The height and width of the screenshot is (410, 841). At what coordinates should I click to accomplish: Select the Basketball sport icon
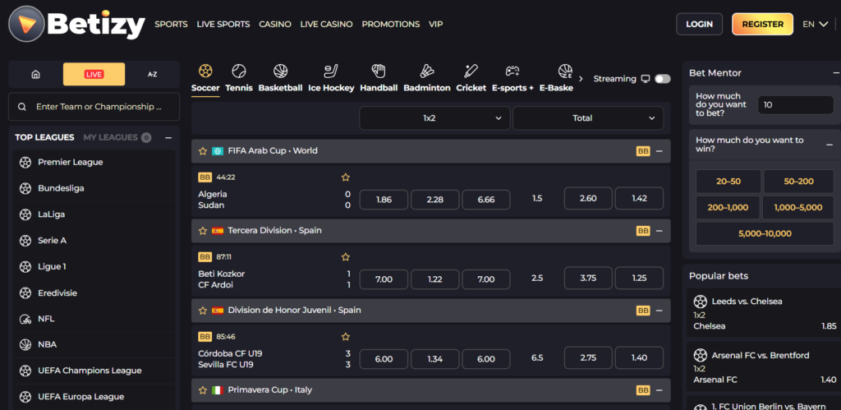coord(280,71)
